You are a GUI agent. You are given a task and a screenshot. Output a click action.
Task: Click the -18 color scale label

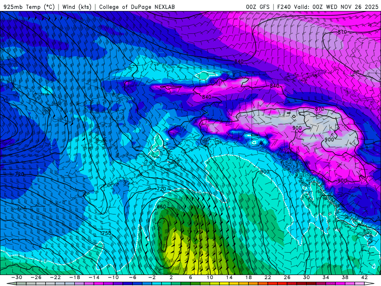pos(75,277)
